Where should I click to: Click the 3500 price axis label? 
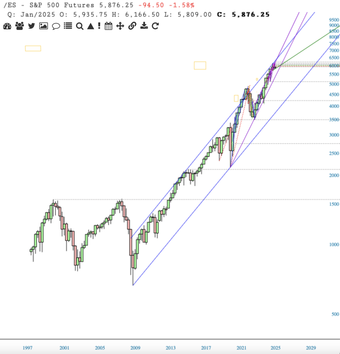(334, 120)
